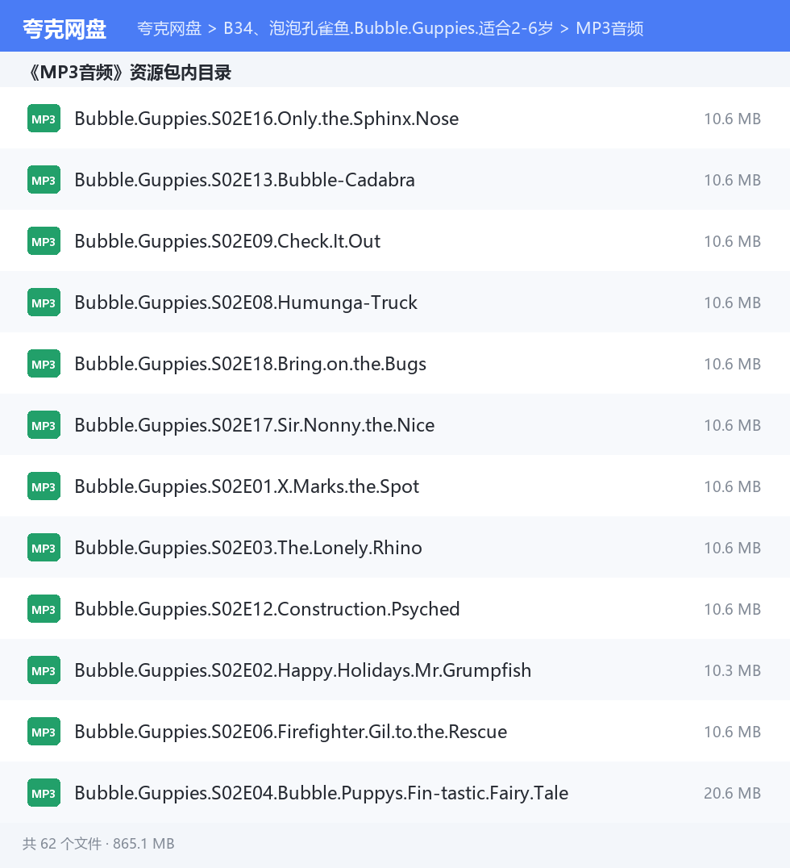Click the 20.6 MB file size value
Screen dimensions: 790x868
coord(733,793)
